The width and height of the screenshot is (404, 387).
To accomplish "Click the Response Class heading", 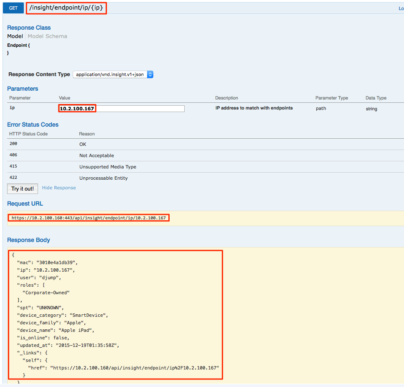I will (x=29, y=28).
